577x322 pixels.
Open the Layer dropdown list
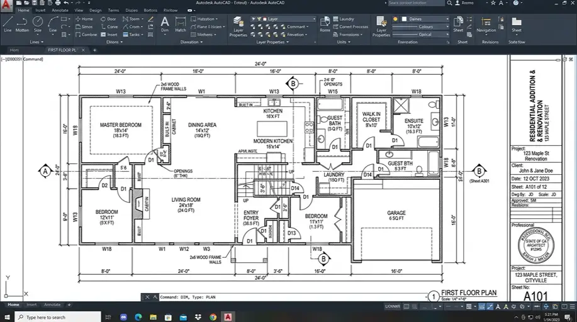(x=283, y=19)
